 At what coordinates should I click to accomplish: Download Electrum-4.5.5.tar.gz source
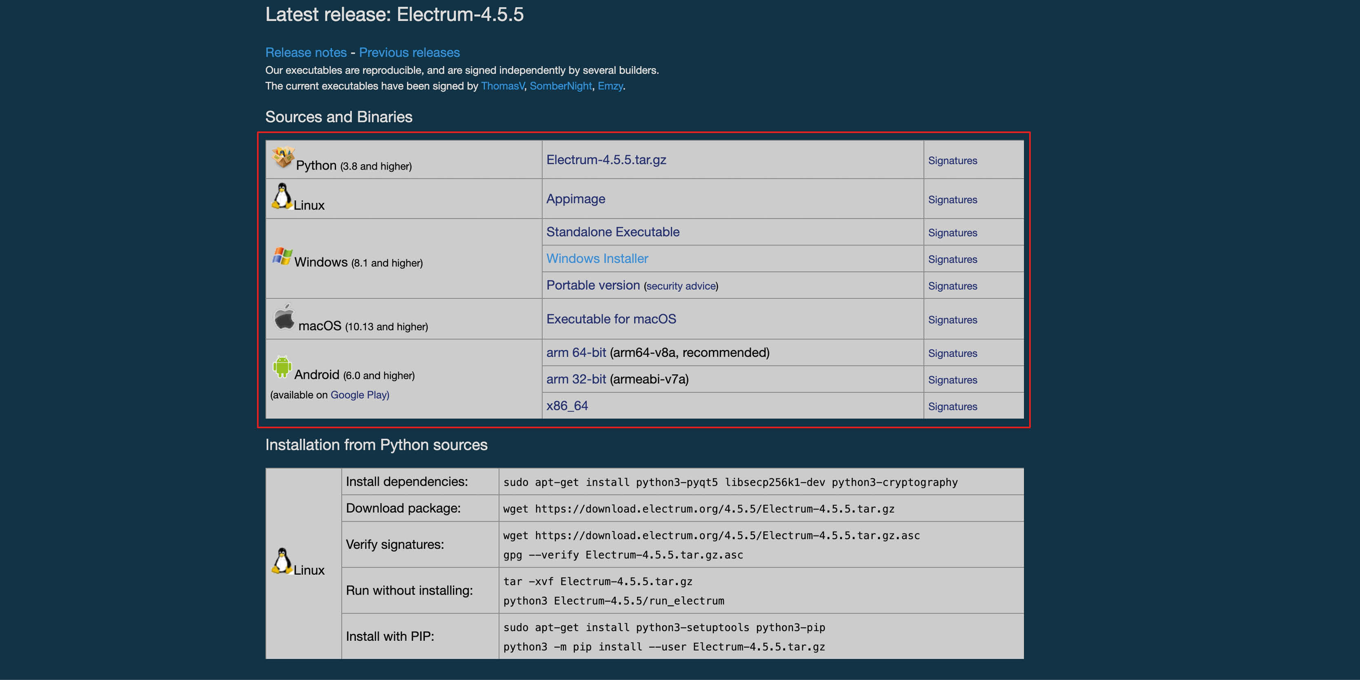click(606, 159)
